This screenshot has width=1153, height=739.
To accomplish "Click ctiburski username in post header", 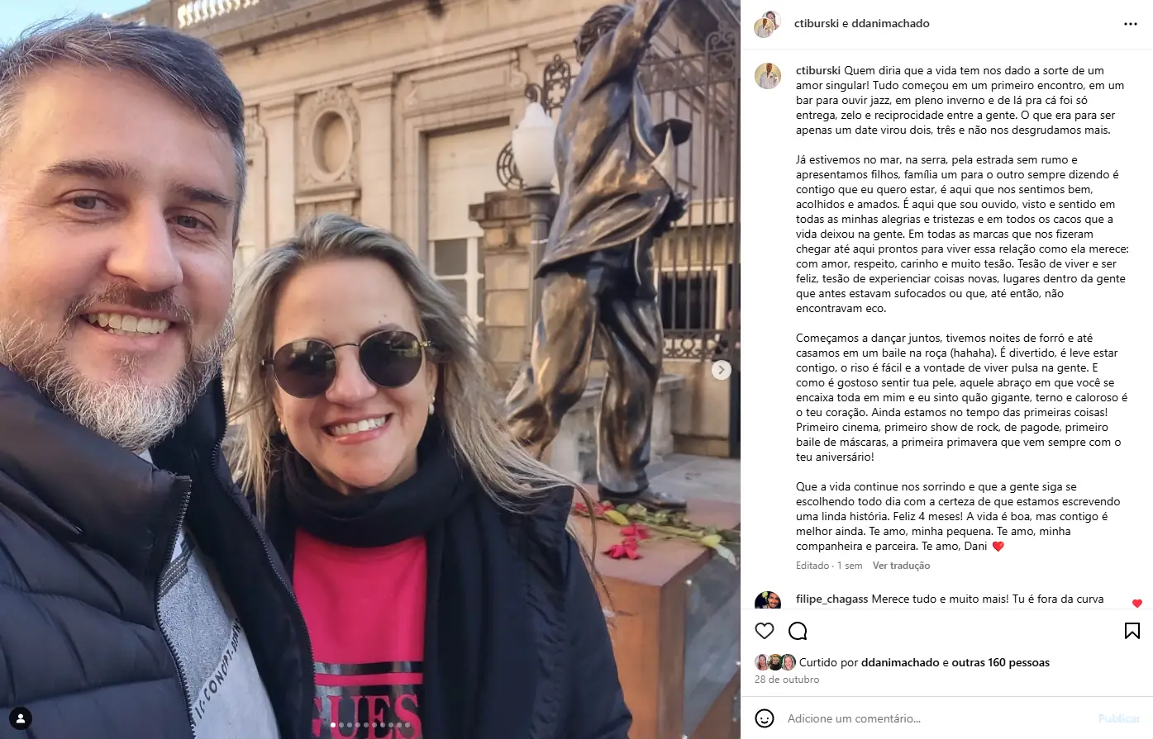I will pos(816,24).
